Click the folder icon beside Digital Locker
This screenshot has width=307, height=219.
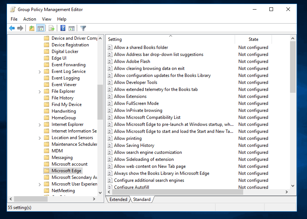click(x=46, y=52)
